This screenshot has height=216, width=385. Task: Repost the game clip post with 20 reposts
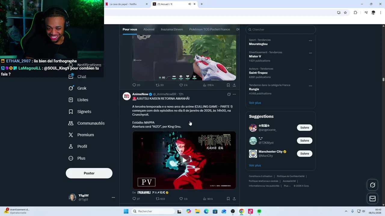(x=160, y=85)
